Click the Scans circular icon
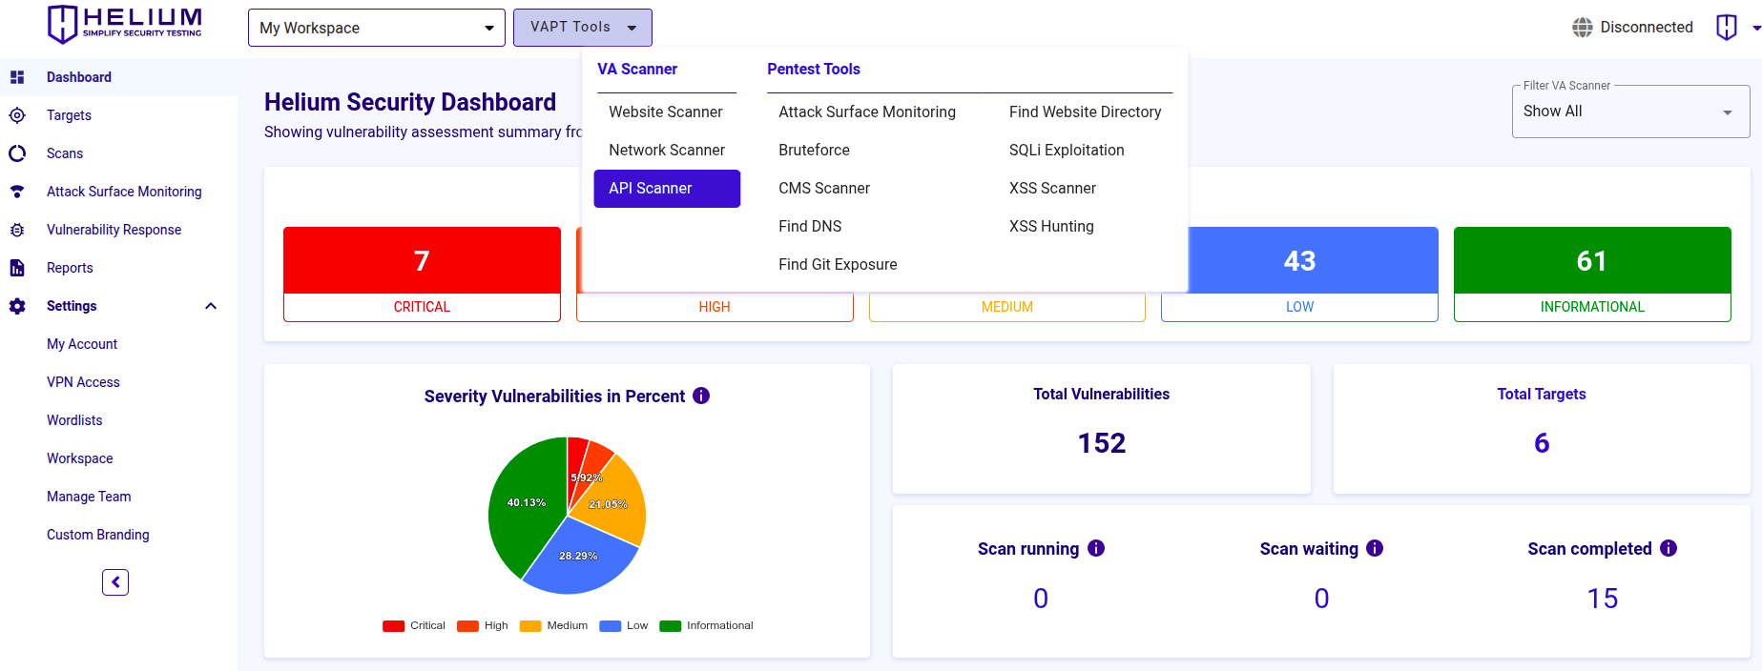The width and height of the screenshot is (1762, 671). 17,153
